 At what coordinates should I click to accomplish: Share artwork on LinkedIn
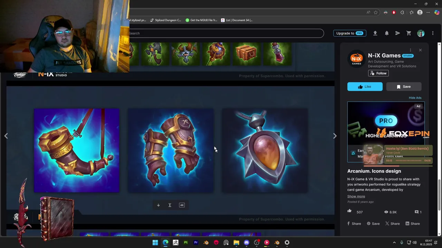[x=413, y=224]
